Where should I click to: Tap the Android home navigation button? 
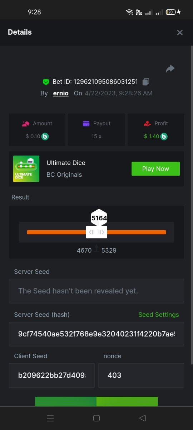[x=96, y=418]
